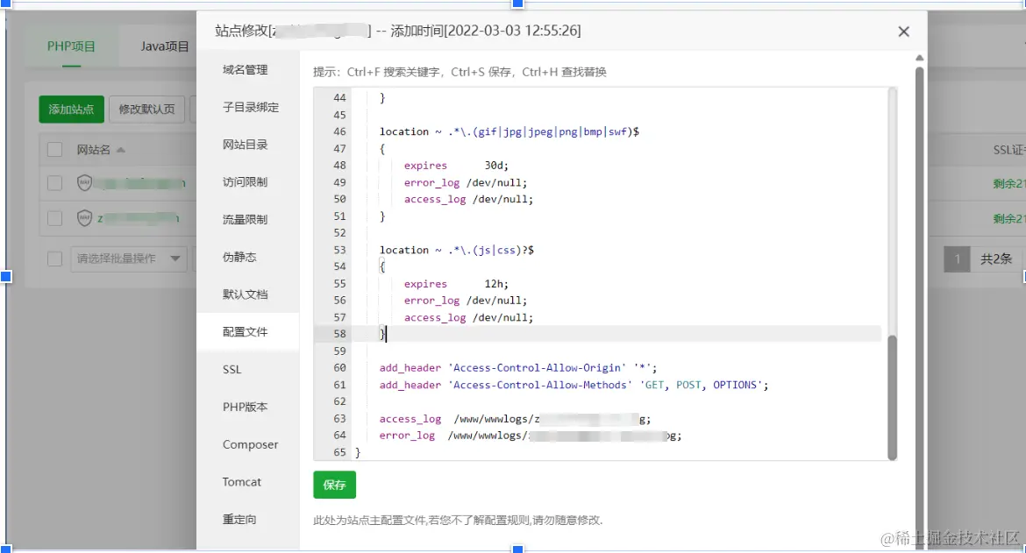Click the 'expires 30d;' code line
This screenshot has width=1026, height=553.
click(x=456, y=166)
